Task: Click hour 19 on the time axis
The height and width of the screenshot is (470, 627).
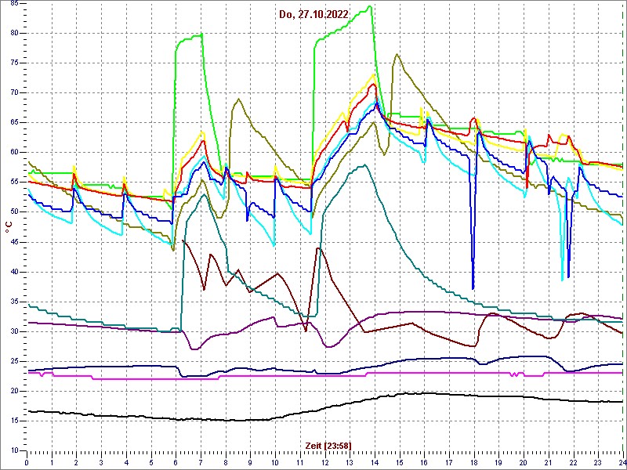Action: click(499, 462)
